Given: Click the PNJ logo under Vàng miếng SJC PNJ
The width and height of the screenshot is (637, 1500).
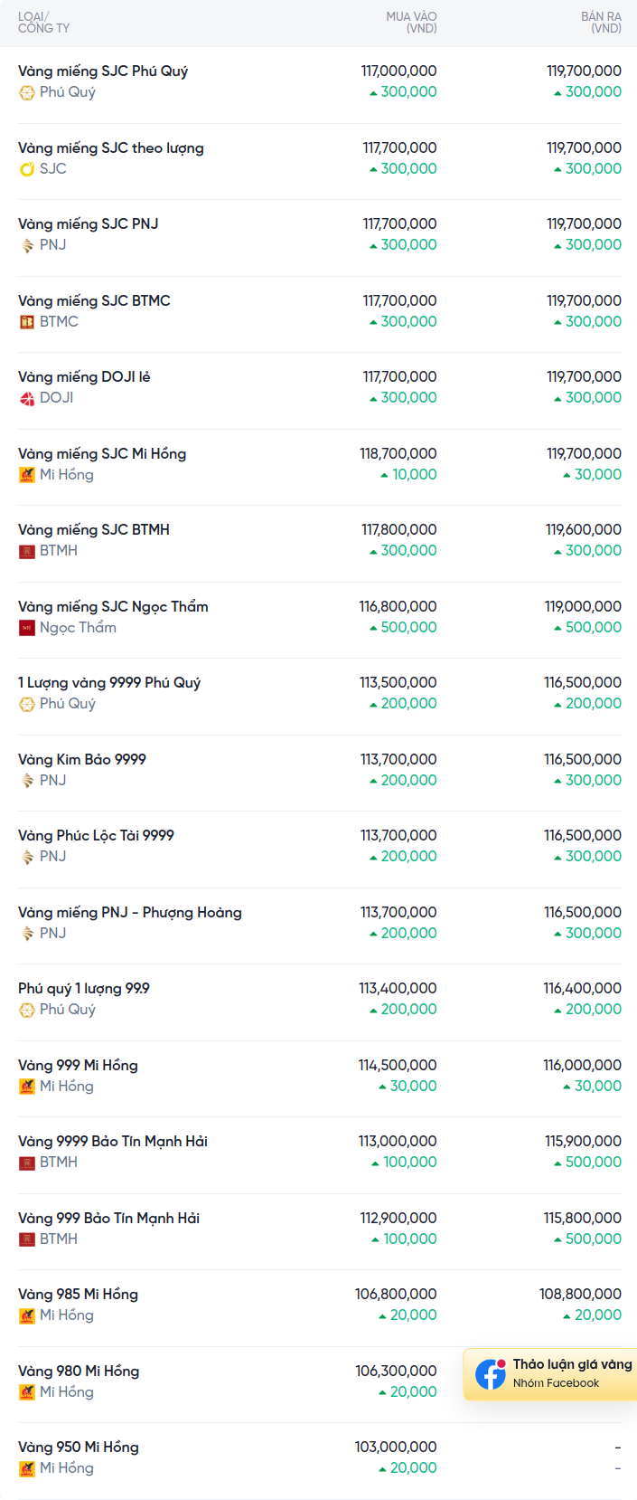Looking at the screenshot, I should tap(27, 245).
